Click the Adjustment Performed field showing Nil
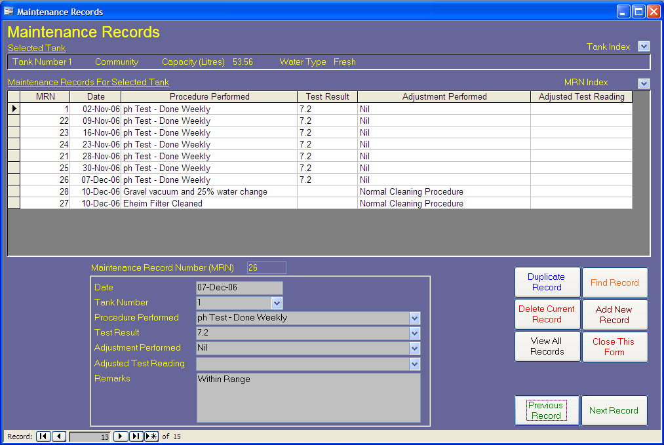This screenshot has width=664, height=445. [x=303, y=349]
